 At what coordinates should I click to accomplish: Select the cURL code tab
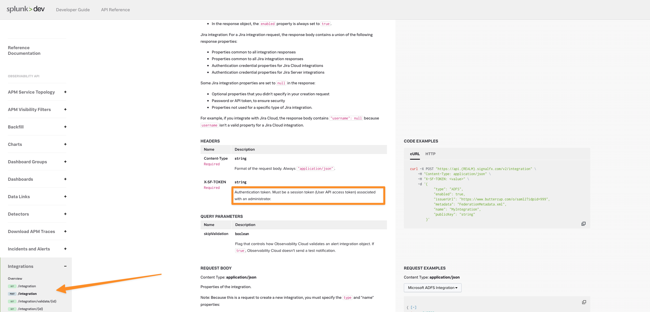click(x=415, y=154)
